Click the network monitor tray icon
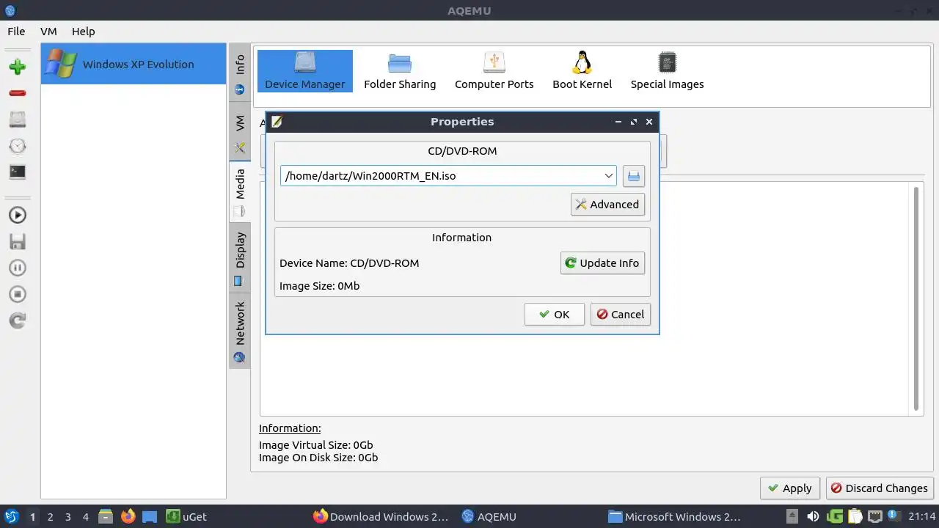Viewport: 939px width, 528px height. 874,517
